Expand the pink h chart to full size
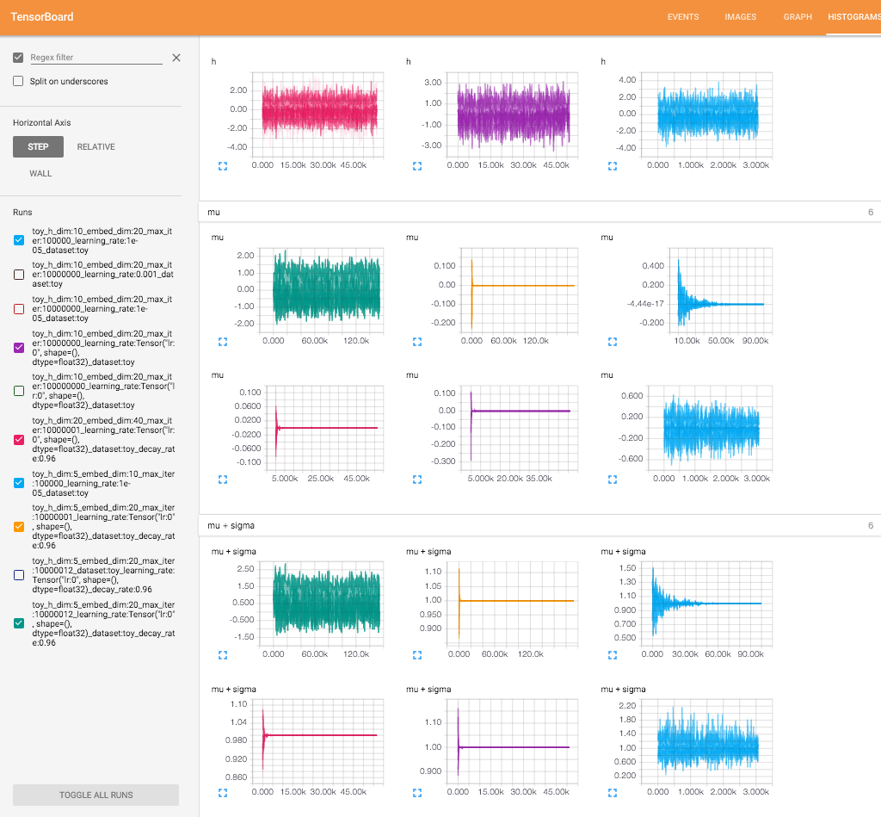Image resolution: width=881 pixels, height=817 pixels. [x=223, y=166]
